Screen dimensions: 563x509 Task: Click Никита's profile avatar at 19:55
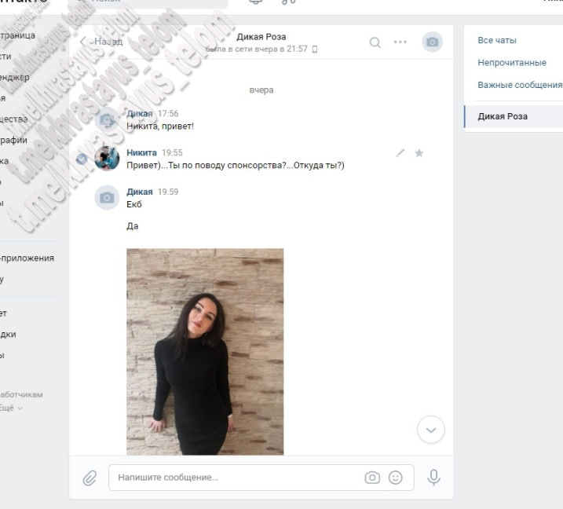(x=107, y=159)
